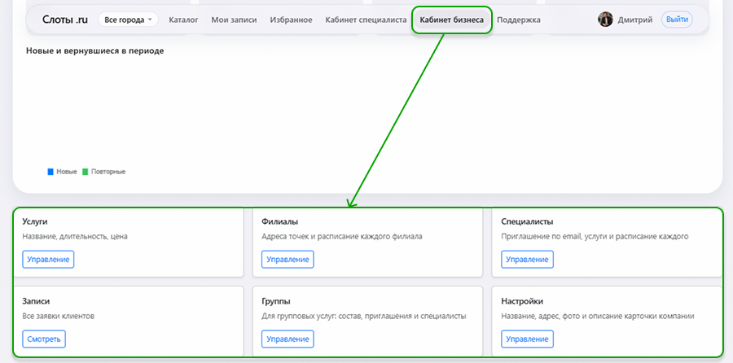
Task: Switch to Кабинет специалиста
Action: pyautogui.click(x=366, y=20)
